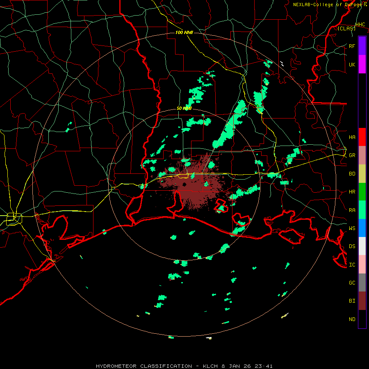Select the GR pink legend color block

(x=362, y=155)
